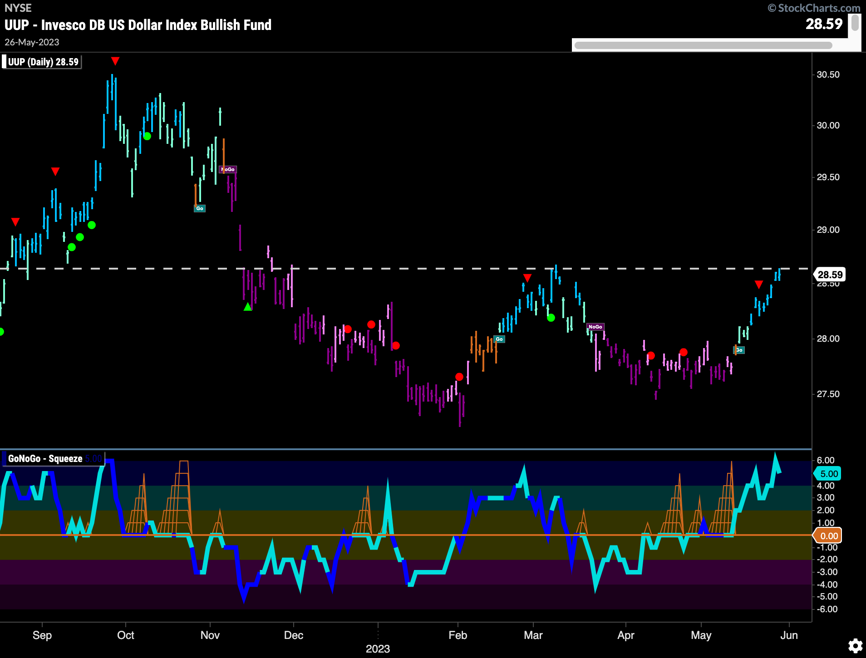Click the green up triangle in mid November
The image size is (866, 658).
[x=248, y=307]
